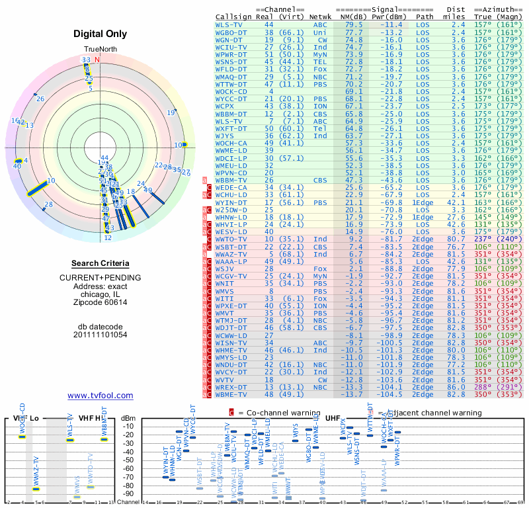Select the 'Zipcode 60614' text
The image size is (529, 508).
101,302
